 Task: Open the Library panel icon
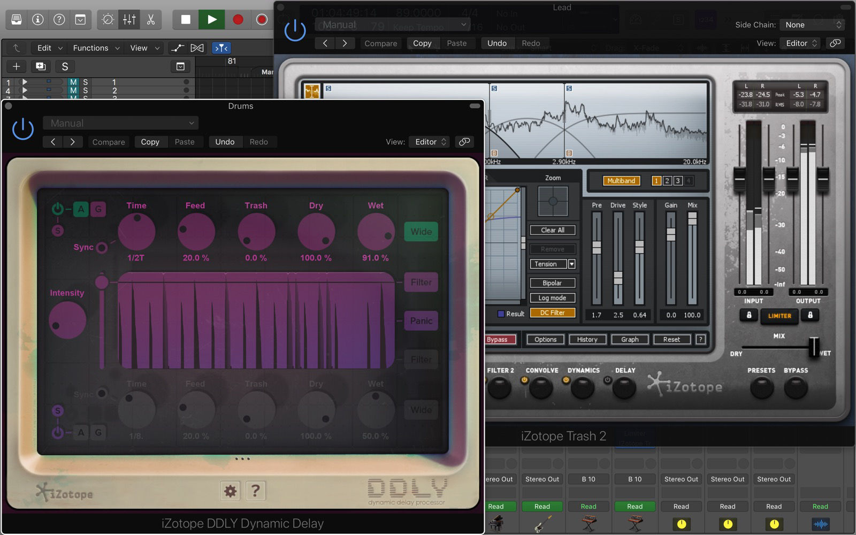(x=17, y=20)
